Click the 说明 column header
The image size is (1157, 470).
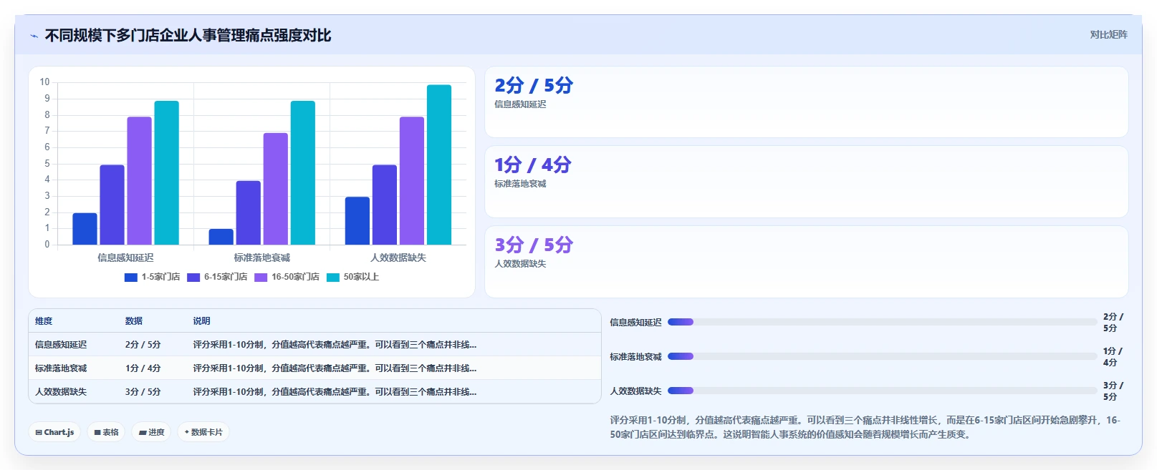(x=201, y=321)
